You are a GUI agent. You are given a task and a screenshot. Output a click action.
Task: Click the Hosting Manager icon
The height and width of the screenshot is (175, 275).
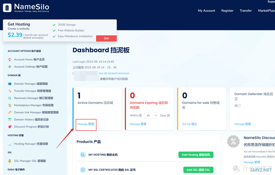click(x=10, y=144)
